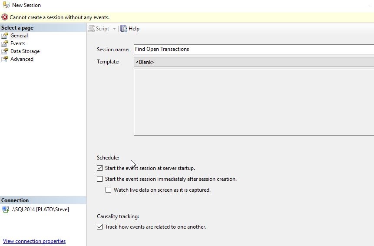Enable start session immediately after creation
The height and width of the screenshot is (246, 374).
pos(100,179)
